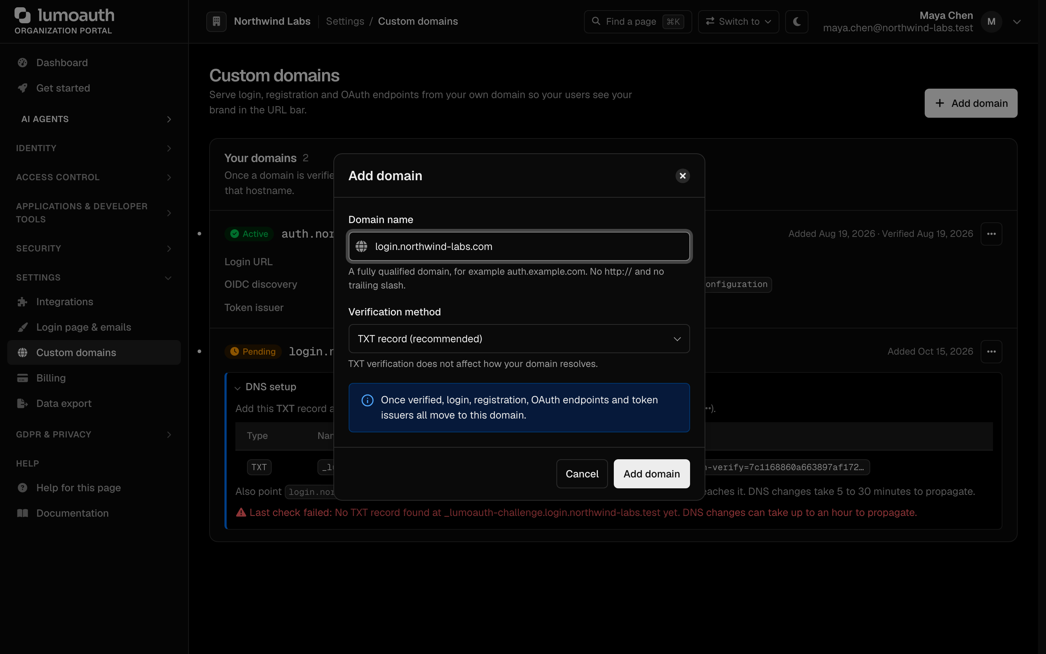1046x654 pixels.
Task: Expand the Identity section
Action: [94, 148]
